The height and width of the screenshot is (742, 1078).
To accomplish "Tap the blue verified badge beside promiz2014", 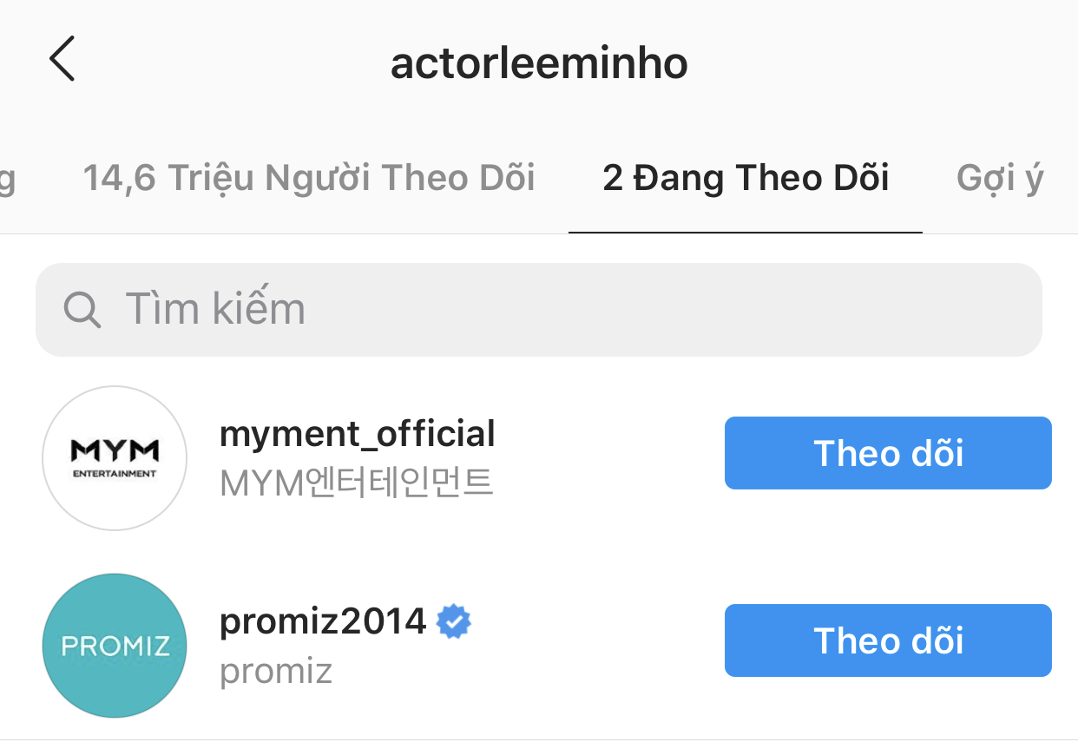I will click(x=453, y=621).
